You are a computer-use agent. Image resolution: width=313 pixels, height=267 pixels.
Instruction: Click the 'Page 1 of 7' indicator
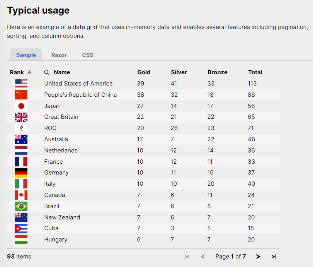[x=231, y=257]
